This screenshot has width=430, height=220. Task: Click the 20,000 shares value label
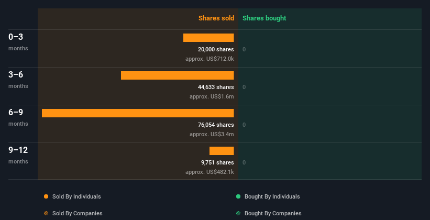[212, 49]
